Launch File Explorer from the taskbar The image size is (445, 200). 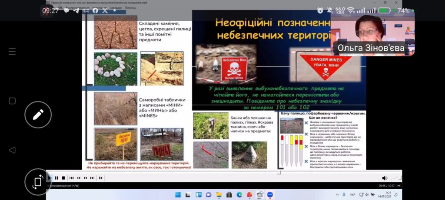click(x=219, y=195)
